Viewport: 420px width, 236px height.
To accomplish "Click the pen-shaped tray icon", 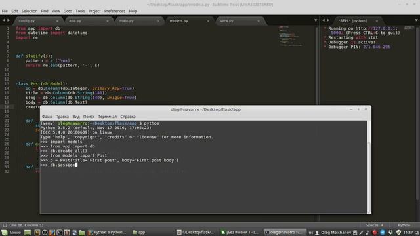I will [362, 233].
